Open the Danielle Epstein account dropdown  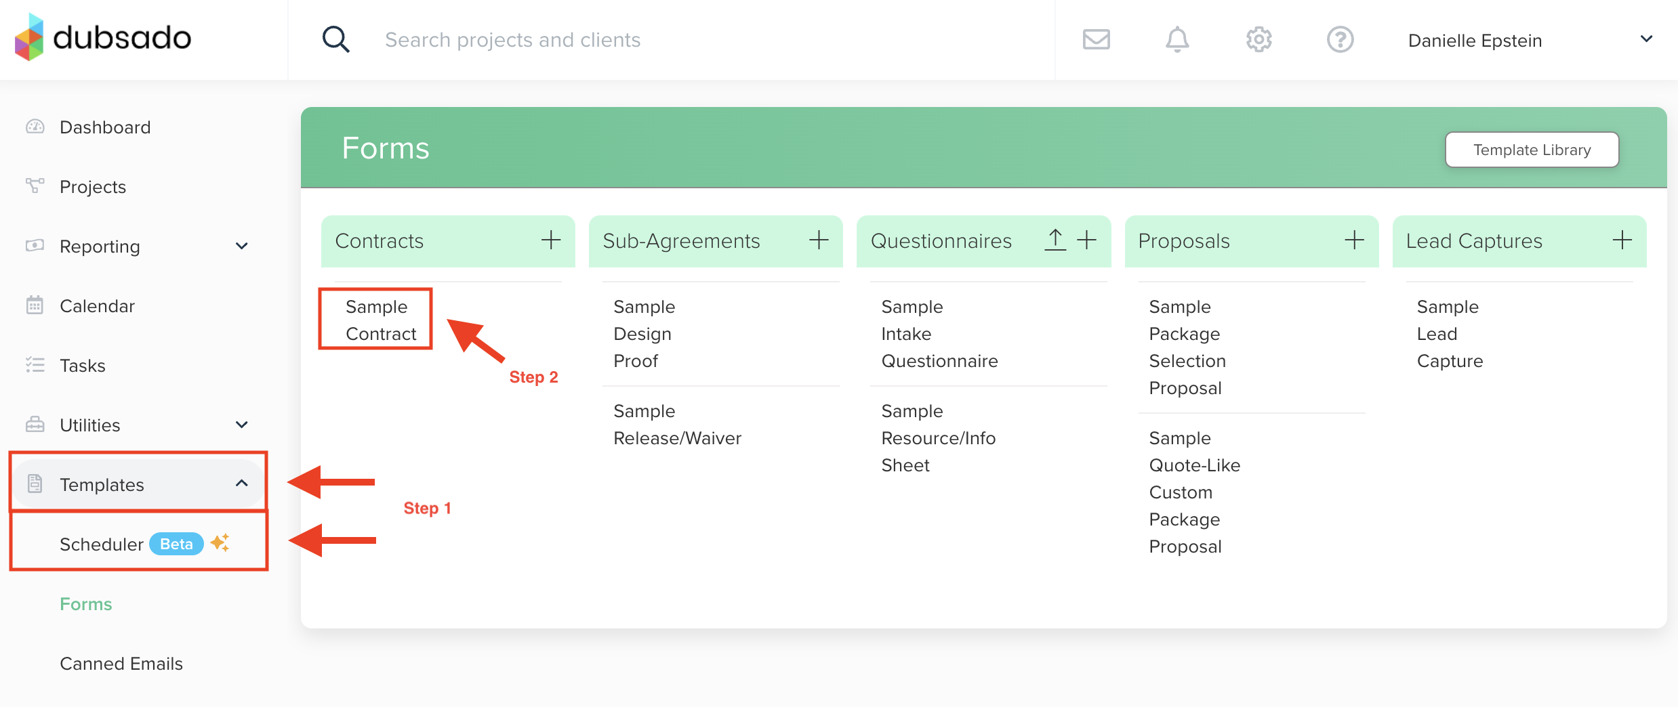tap(1646, 40)
